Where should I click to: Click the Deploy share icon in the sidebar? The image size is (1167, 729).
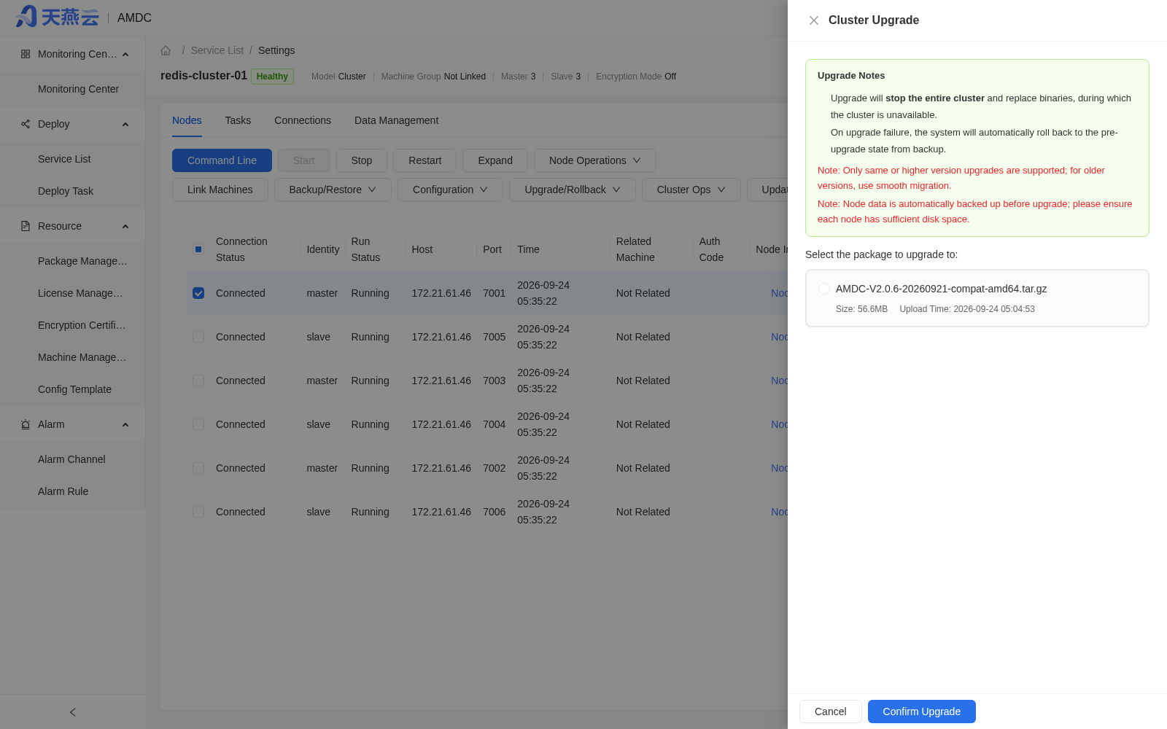tap(26, 124)
